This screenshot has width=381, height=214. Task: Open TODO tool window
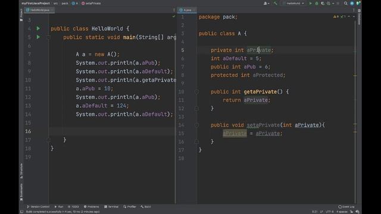pyautogui.click(x=73, y=207)
